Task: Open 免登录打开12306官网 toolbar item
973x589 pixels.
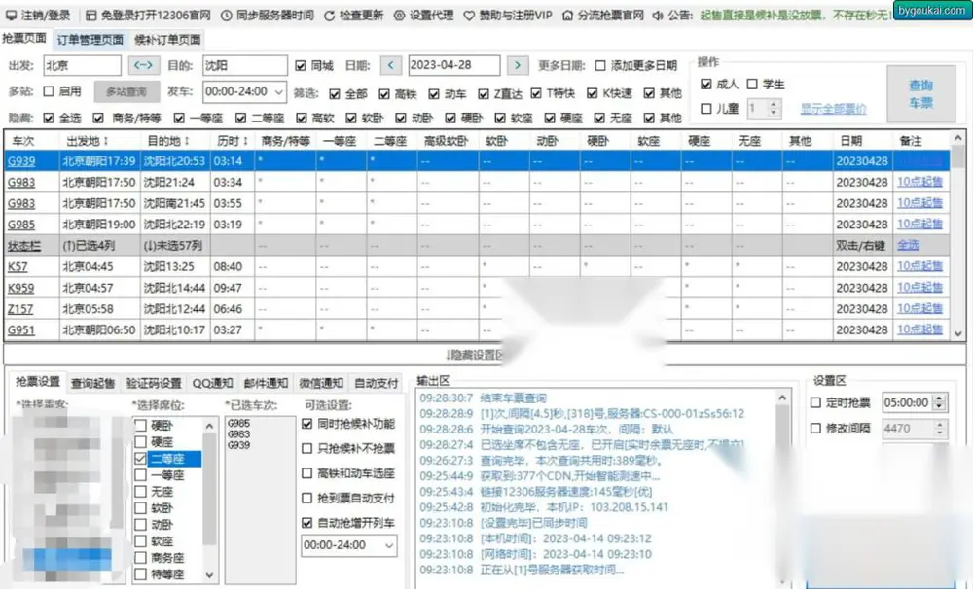Action: coord(148,16)
